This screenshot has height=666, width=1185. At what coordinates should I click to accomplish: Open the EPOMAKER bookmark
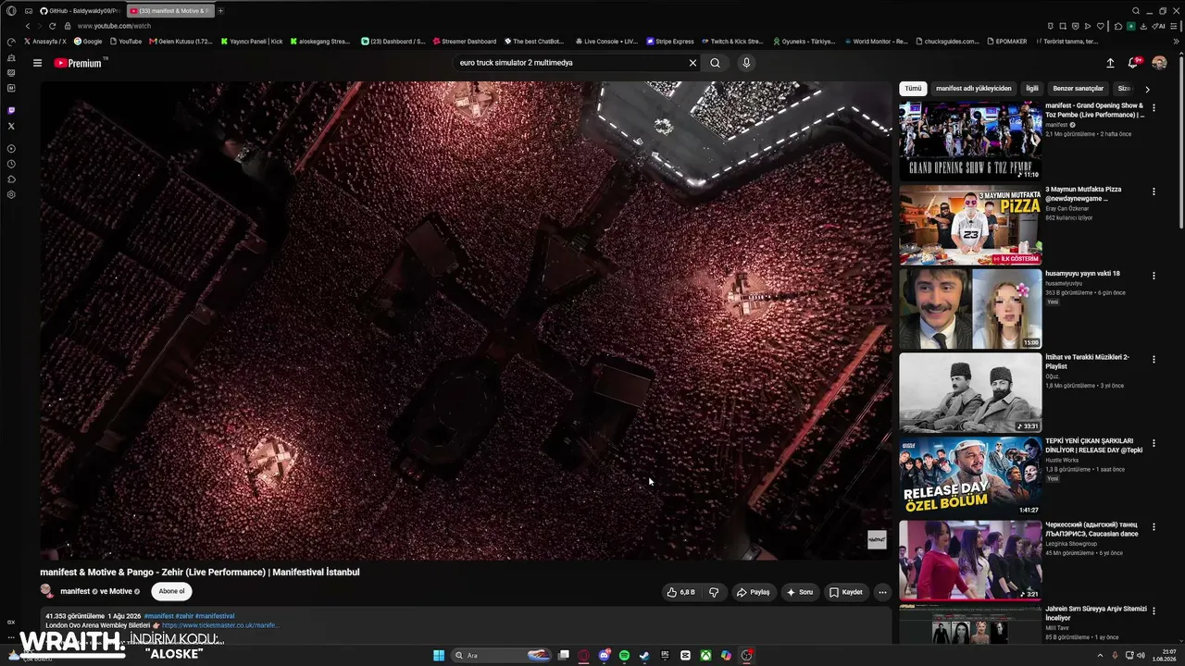1007,42
